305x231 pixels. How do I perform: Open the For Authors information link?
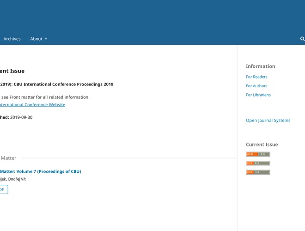[x=256, y=86]
